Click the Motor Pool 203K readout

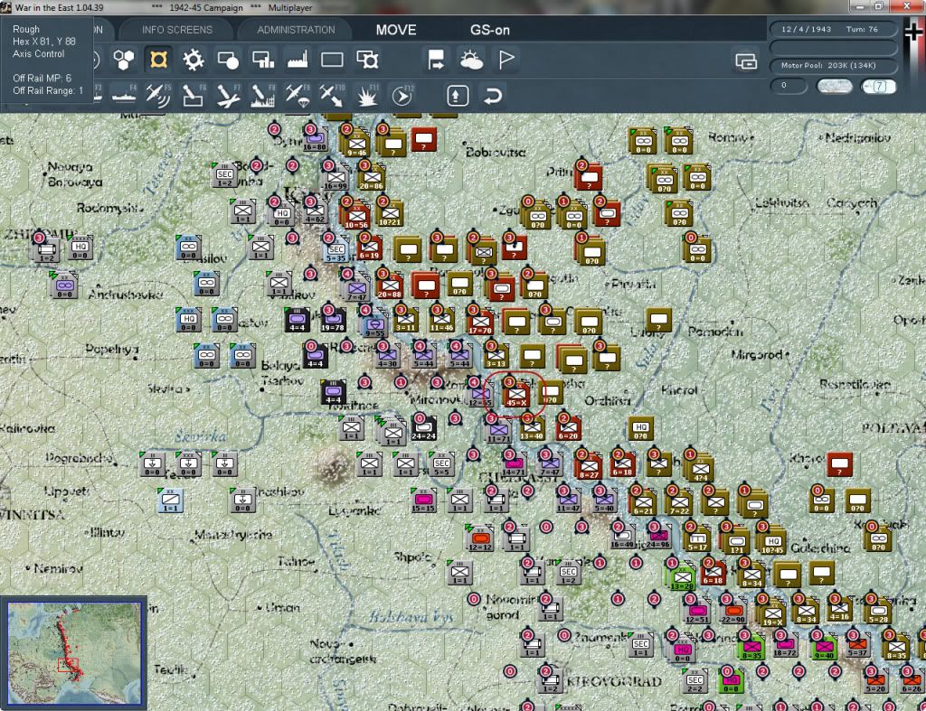[833, 65]
